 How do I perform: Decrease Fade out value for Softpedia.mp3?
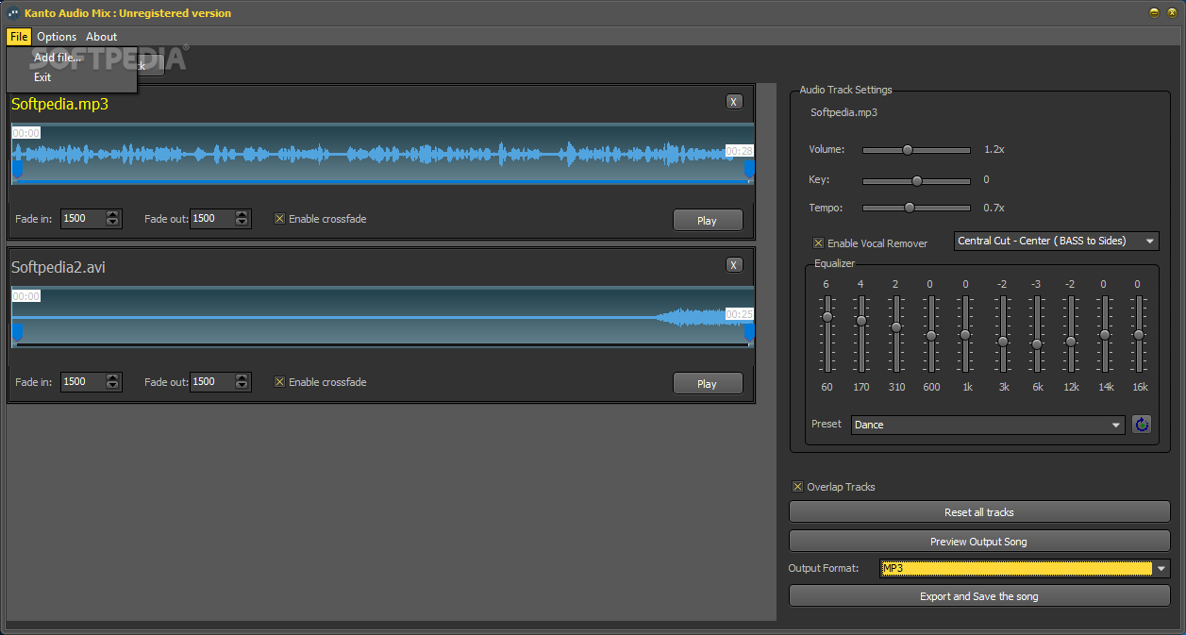pyautogui.click(x=242, y=224)
